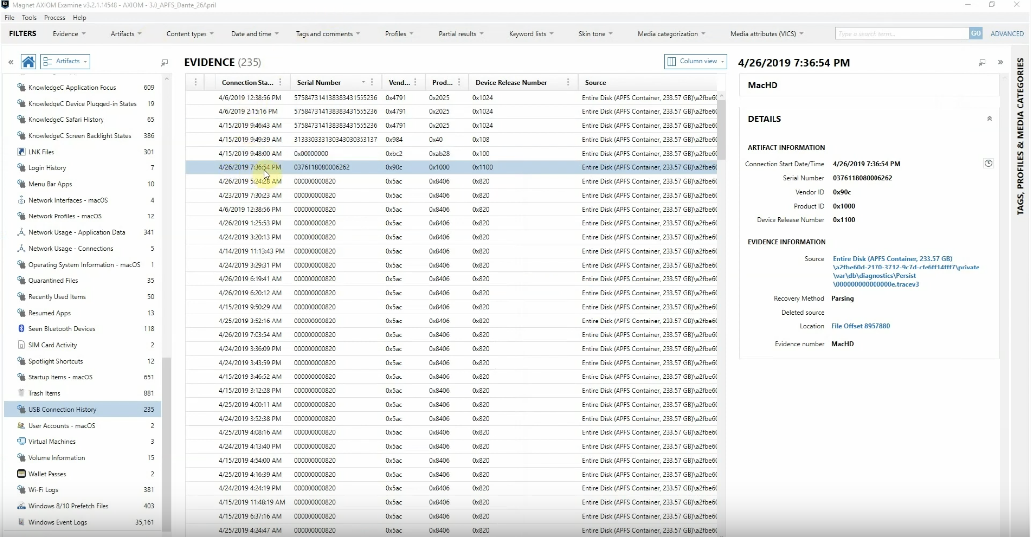Image resolution: width=1031 pixels, height=537 pixels.
Task: Open File Offset 8957880 location link
Action: pyautogui.click(x=861, y=326)
